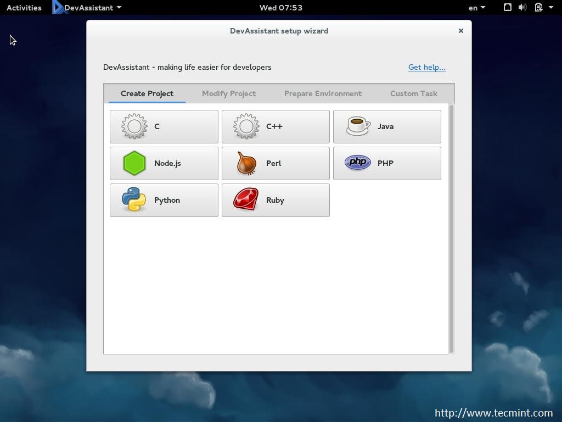Switch to the Modify Project tab

(x=229, y=93)
